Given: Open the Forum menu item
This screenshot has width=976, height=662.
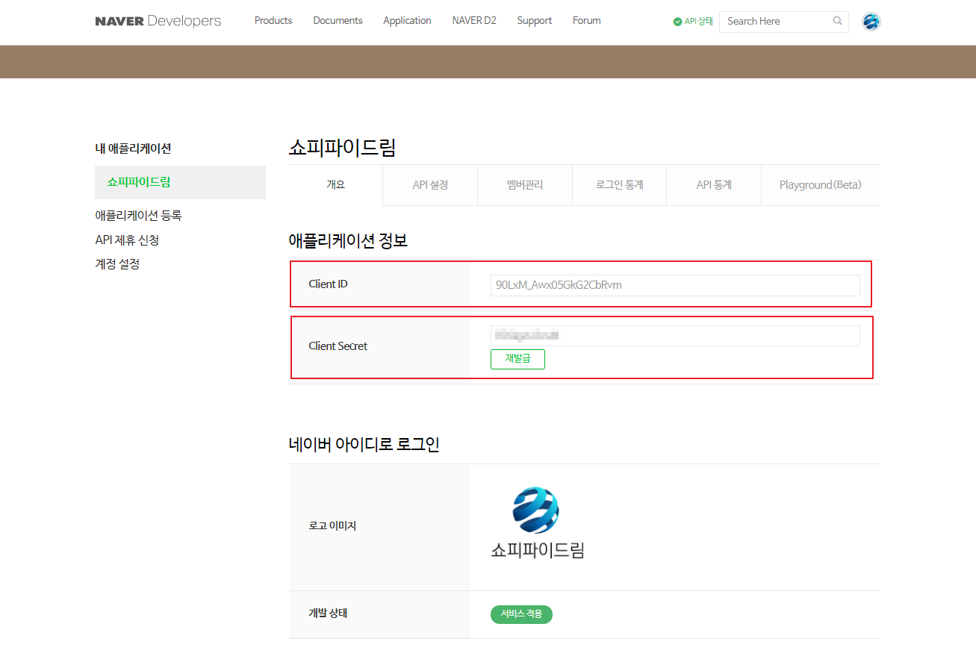Looking at the screenshot, I should tap(587, 21).
